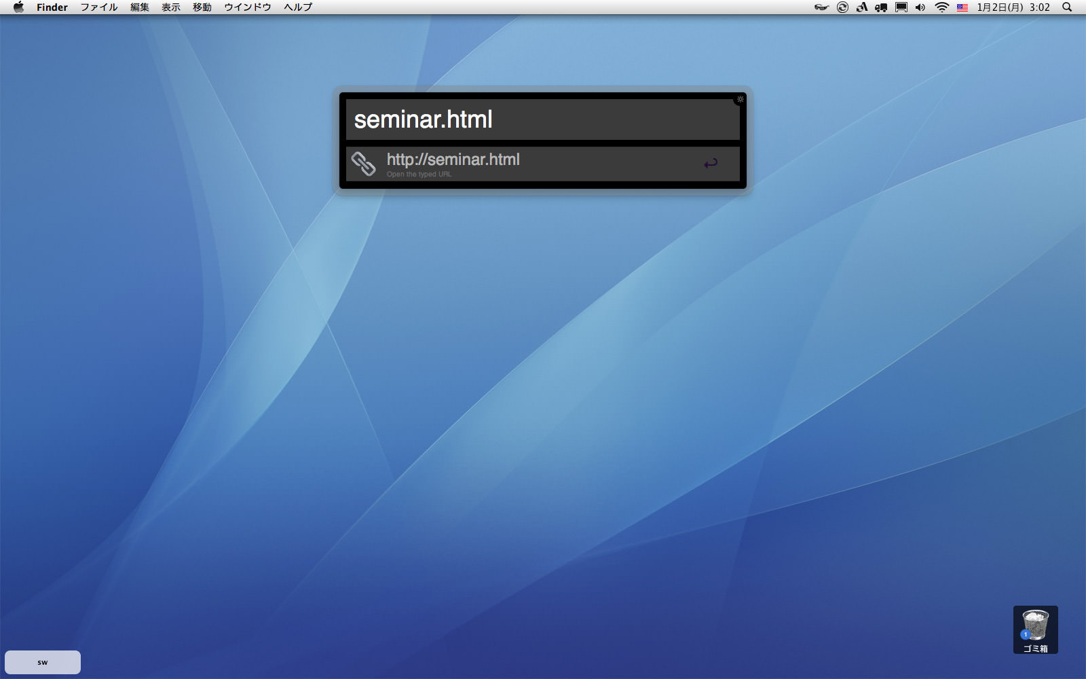Click the truck menu bar icon
The image size is (1086, 679).
coord(882,7)
